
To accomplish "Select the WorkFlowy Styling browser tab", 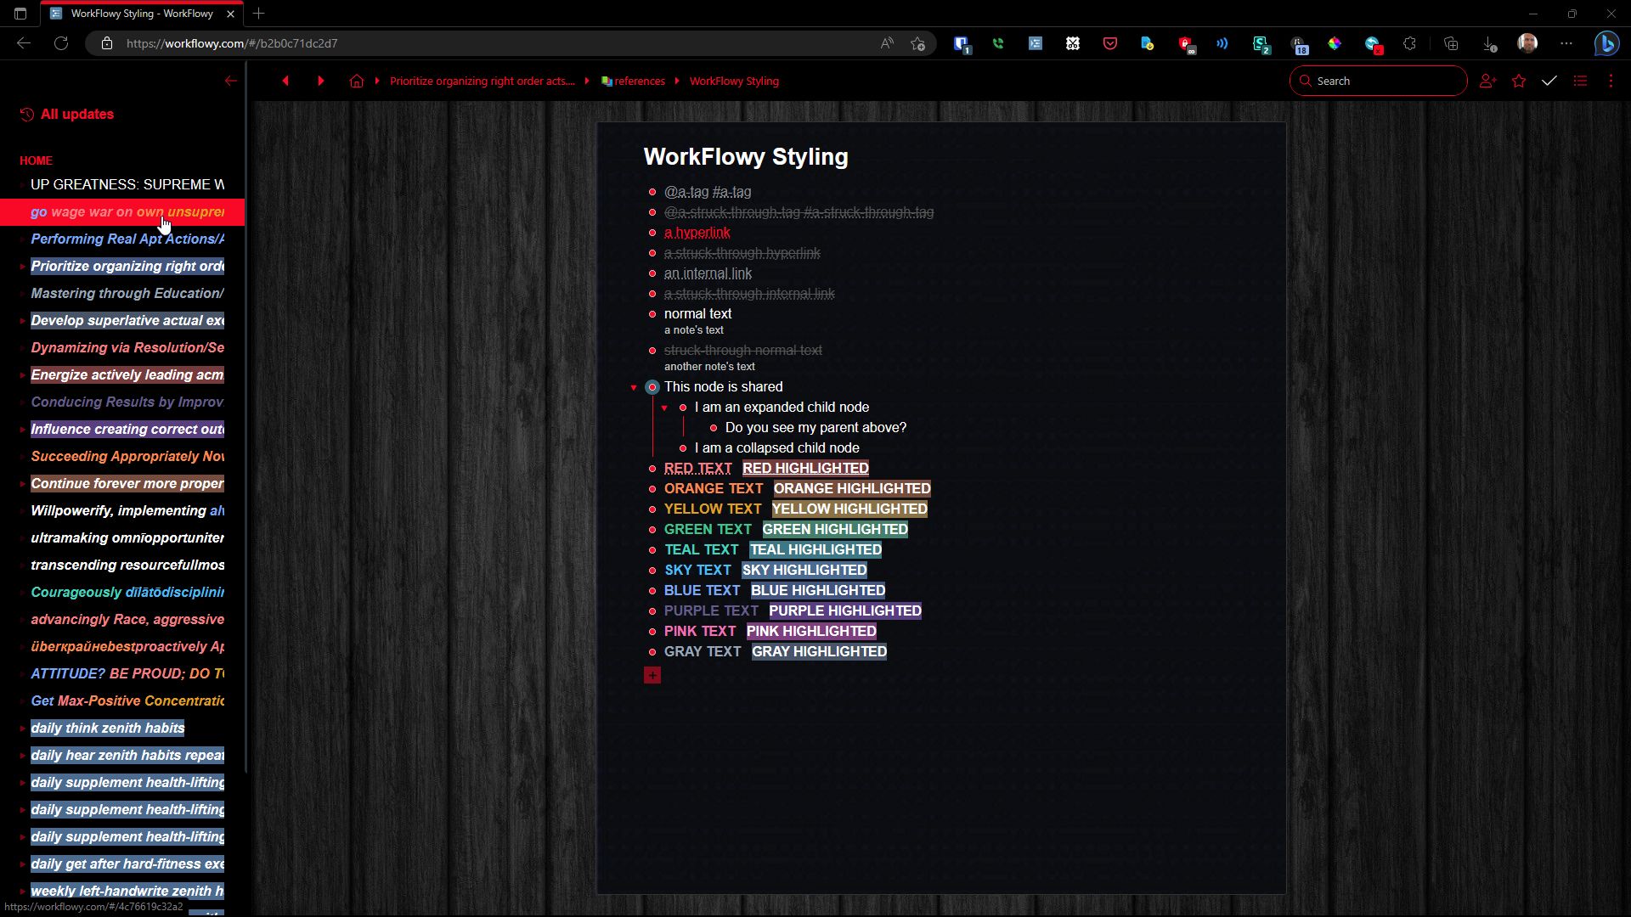I will [142, 14].
